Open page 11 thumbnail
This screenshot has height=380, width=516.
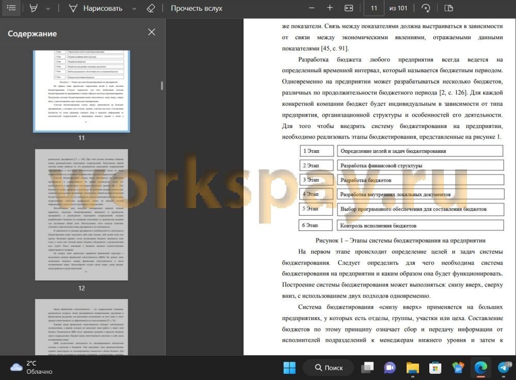[x=82, y=91]
